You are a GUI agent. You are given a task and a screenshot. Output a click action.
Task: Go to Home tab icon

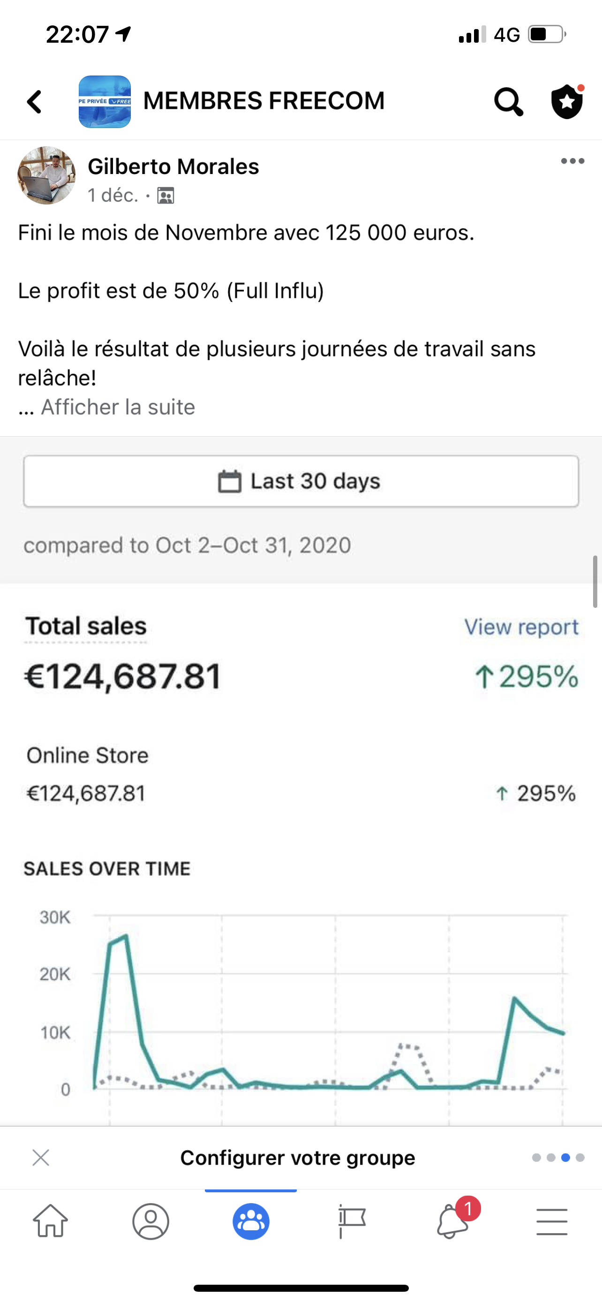(x=50, y=1221)
